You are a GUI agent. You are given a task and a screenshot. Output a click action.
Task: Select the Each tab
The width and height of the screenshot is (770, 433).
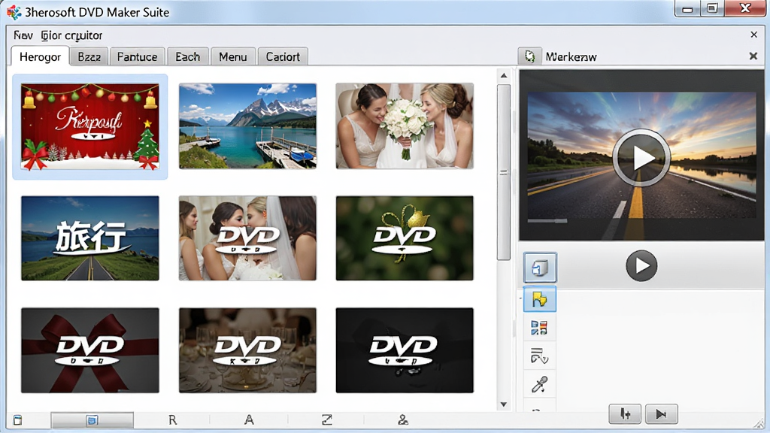click(187, 56)
